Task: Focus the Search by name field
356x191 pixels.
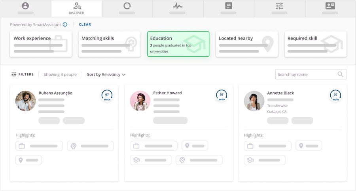Action: pos(311,74)
